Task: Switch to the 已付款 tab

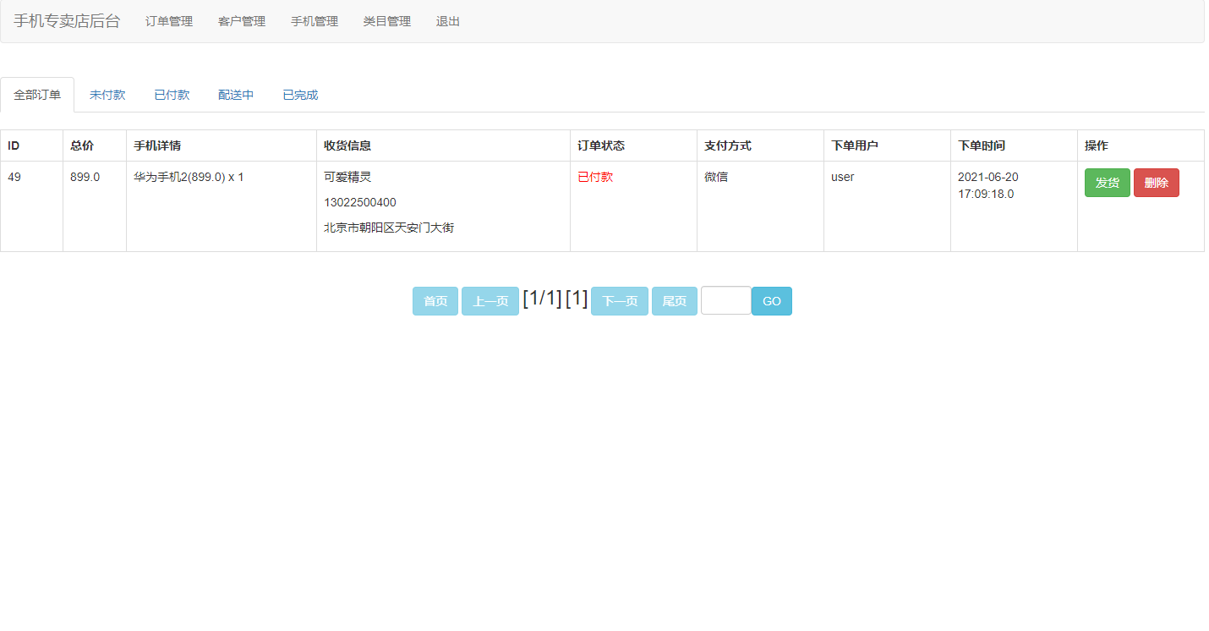Action: pos(172,94)
